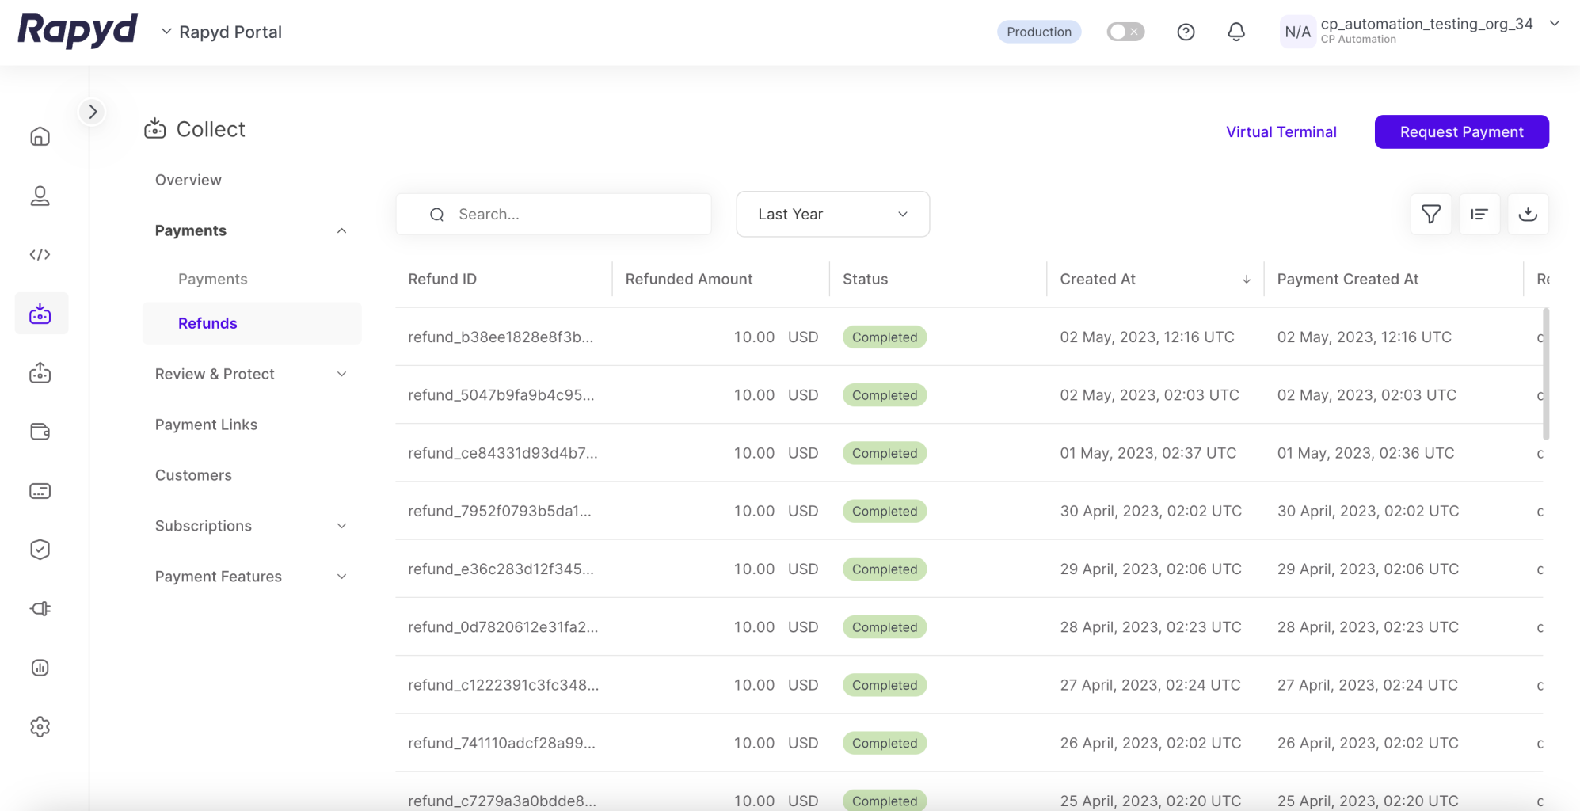Open Payment Links in Collect menu

click(206, 425)
